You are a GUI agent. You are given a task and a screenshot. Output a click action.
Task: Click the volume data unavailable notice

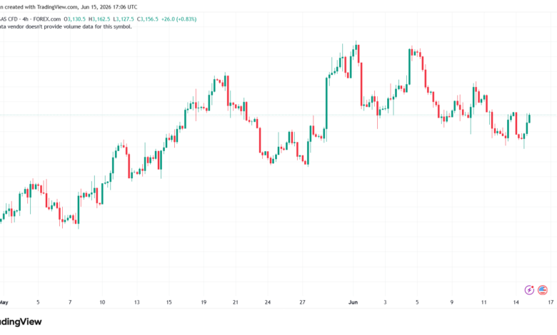point(66,26)
